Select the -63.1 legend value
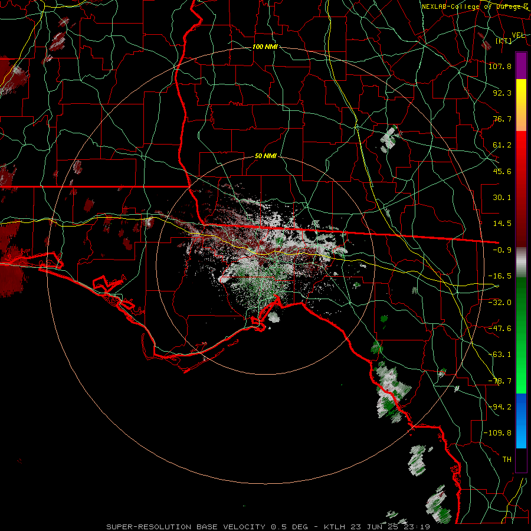The height and width of the screenshot is (531, 531). pos(500,355)
